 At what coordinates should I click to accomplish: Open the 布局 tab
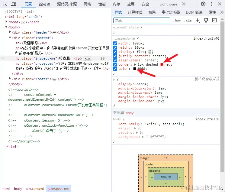[x=152, y=12]
